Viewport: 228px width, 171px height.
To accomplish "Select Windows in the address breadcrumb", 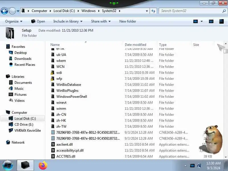I will pyautogui.click(x=89, y=11).
